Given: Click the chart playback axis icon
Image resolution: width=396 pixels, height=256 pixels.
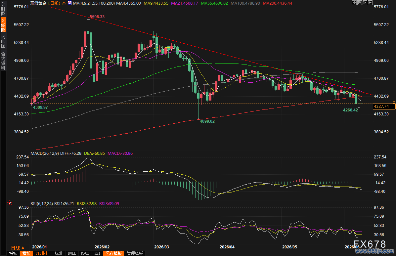Looking at the screenshot, I should pyautogui.click(x=365, y=3).
